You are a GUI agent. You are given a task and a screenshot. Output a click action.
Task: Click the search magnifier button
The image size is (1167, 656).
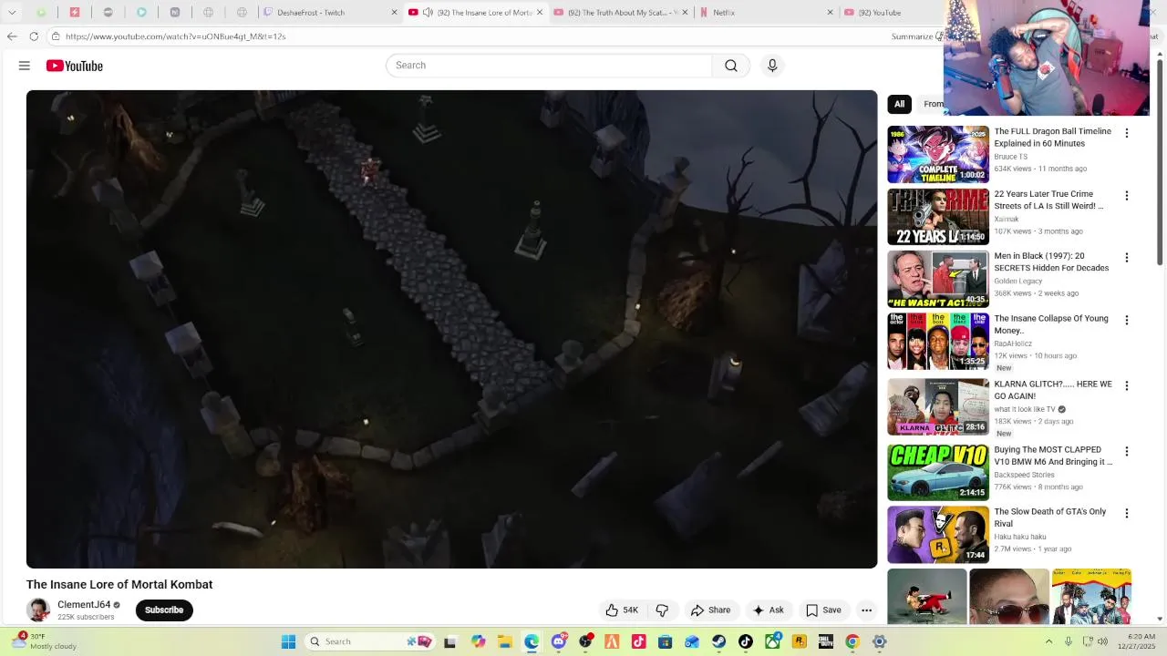(x=731, y=66)
